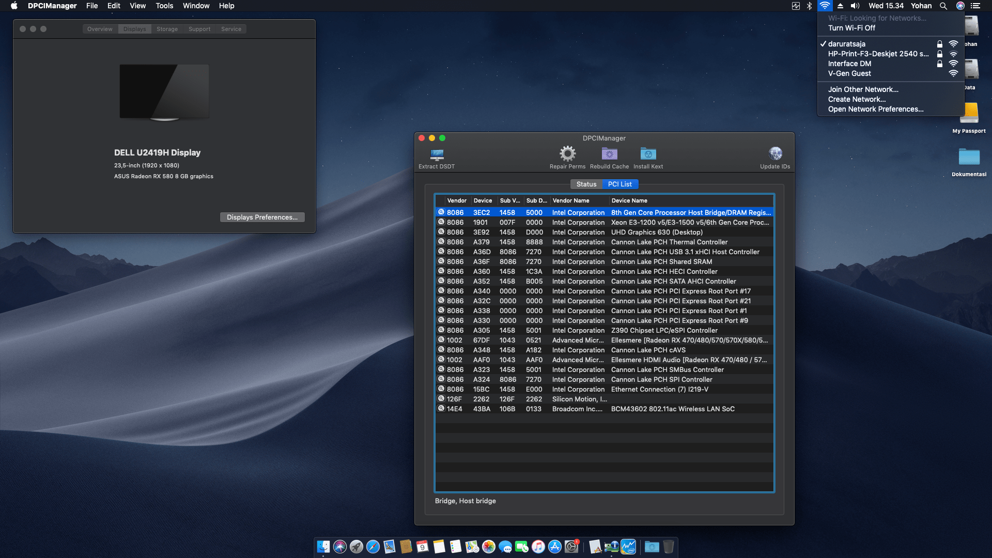Click the Rebuild Cache icon
Viewport: 992px width, 558px height.
[609, 154]
